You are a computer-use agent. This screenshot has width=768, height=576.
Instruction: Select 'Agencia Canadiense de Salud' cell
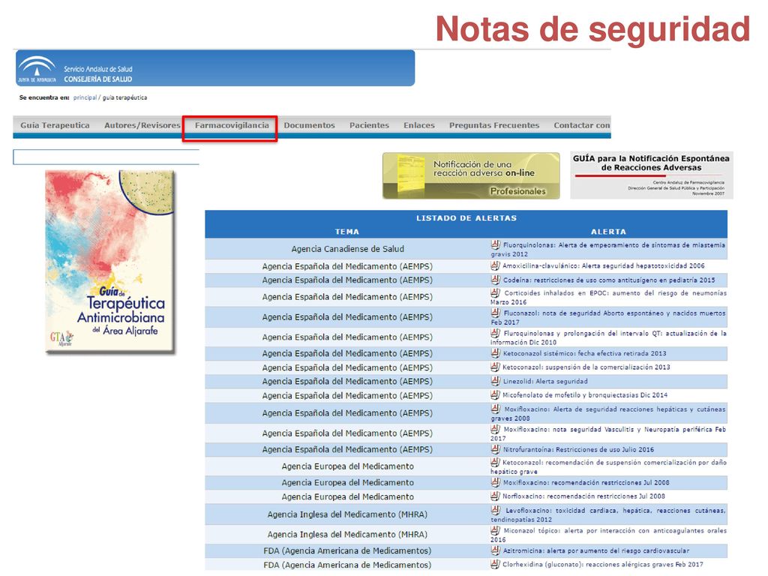tap(347, 249)
